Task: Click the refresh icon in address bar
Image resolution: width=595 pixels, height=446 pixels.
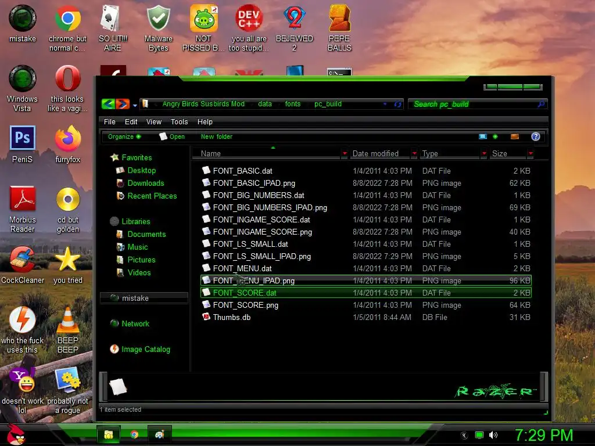Action: (x=397, y=104)
